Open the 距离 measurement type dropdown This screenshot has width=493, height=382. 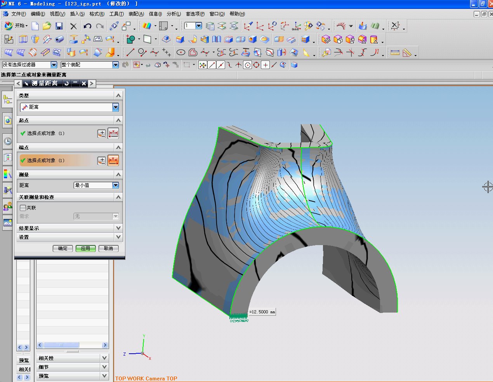click(70, 107)
